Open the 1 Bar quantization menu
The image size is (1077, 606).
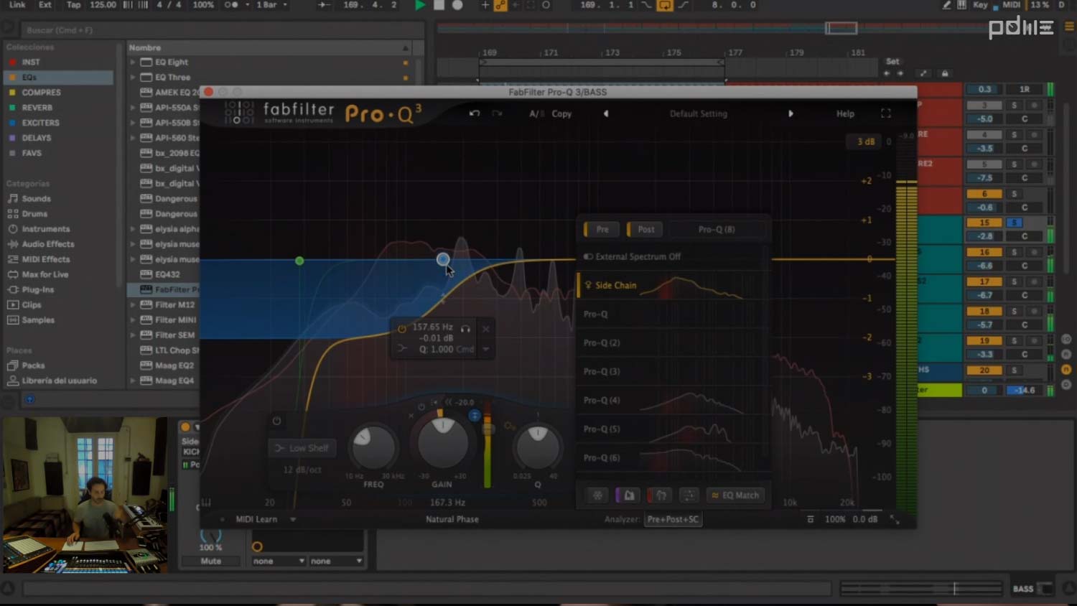pyautogui.click(x=272, y=5)
